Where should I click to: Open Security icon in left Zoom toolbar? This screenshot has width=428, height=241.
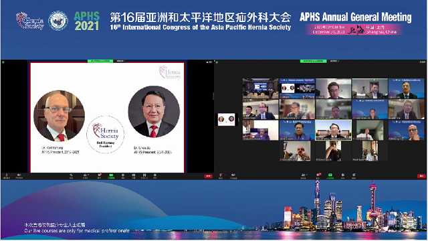click(71, 176)
